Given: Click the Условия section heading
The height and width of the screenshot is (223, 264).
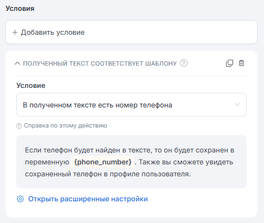Looking at the screenshot, I should (x=20, y=9).
